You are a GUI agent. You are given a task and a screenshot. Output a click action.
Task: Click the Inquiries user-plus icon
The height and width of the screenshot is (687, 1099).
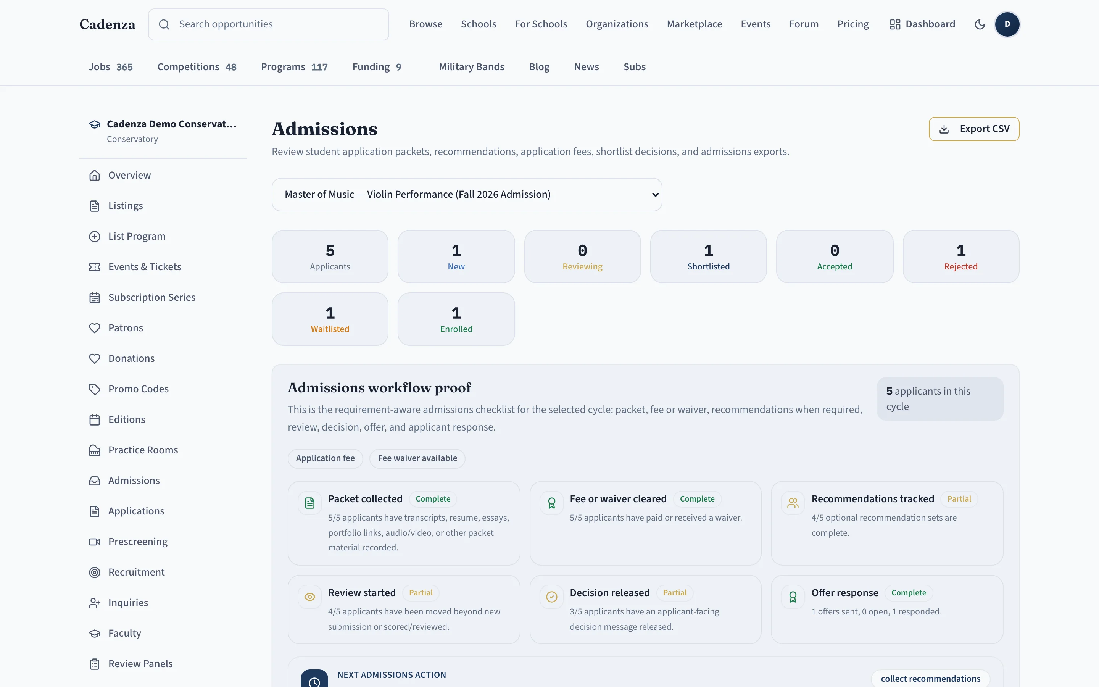tap(95, 603)
